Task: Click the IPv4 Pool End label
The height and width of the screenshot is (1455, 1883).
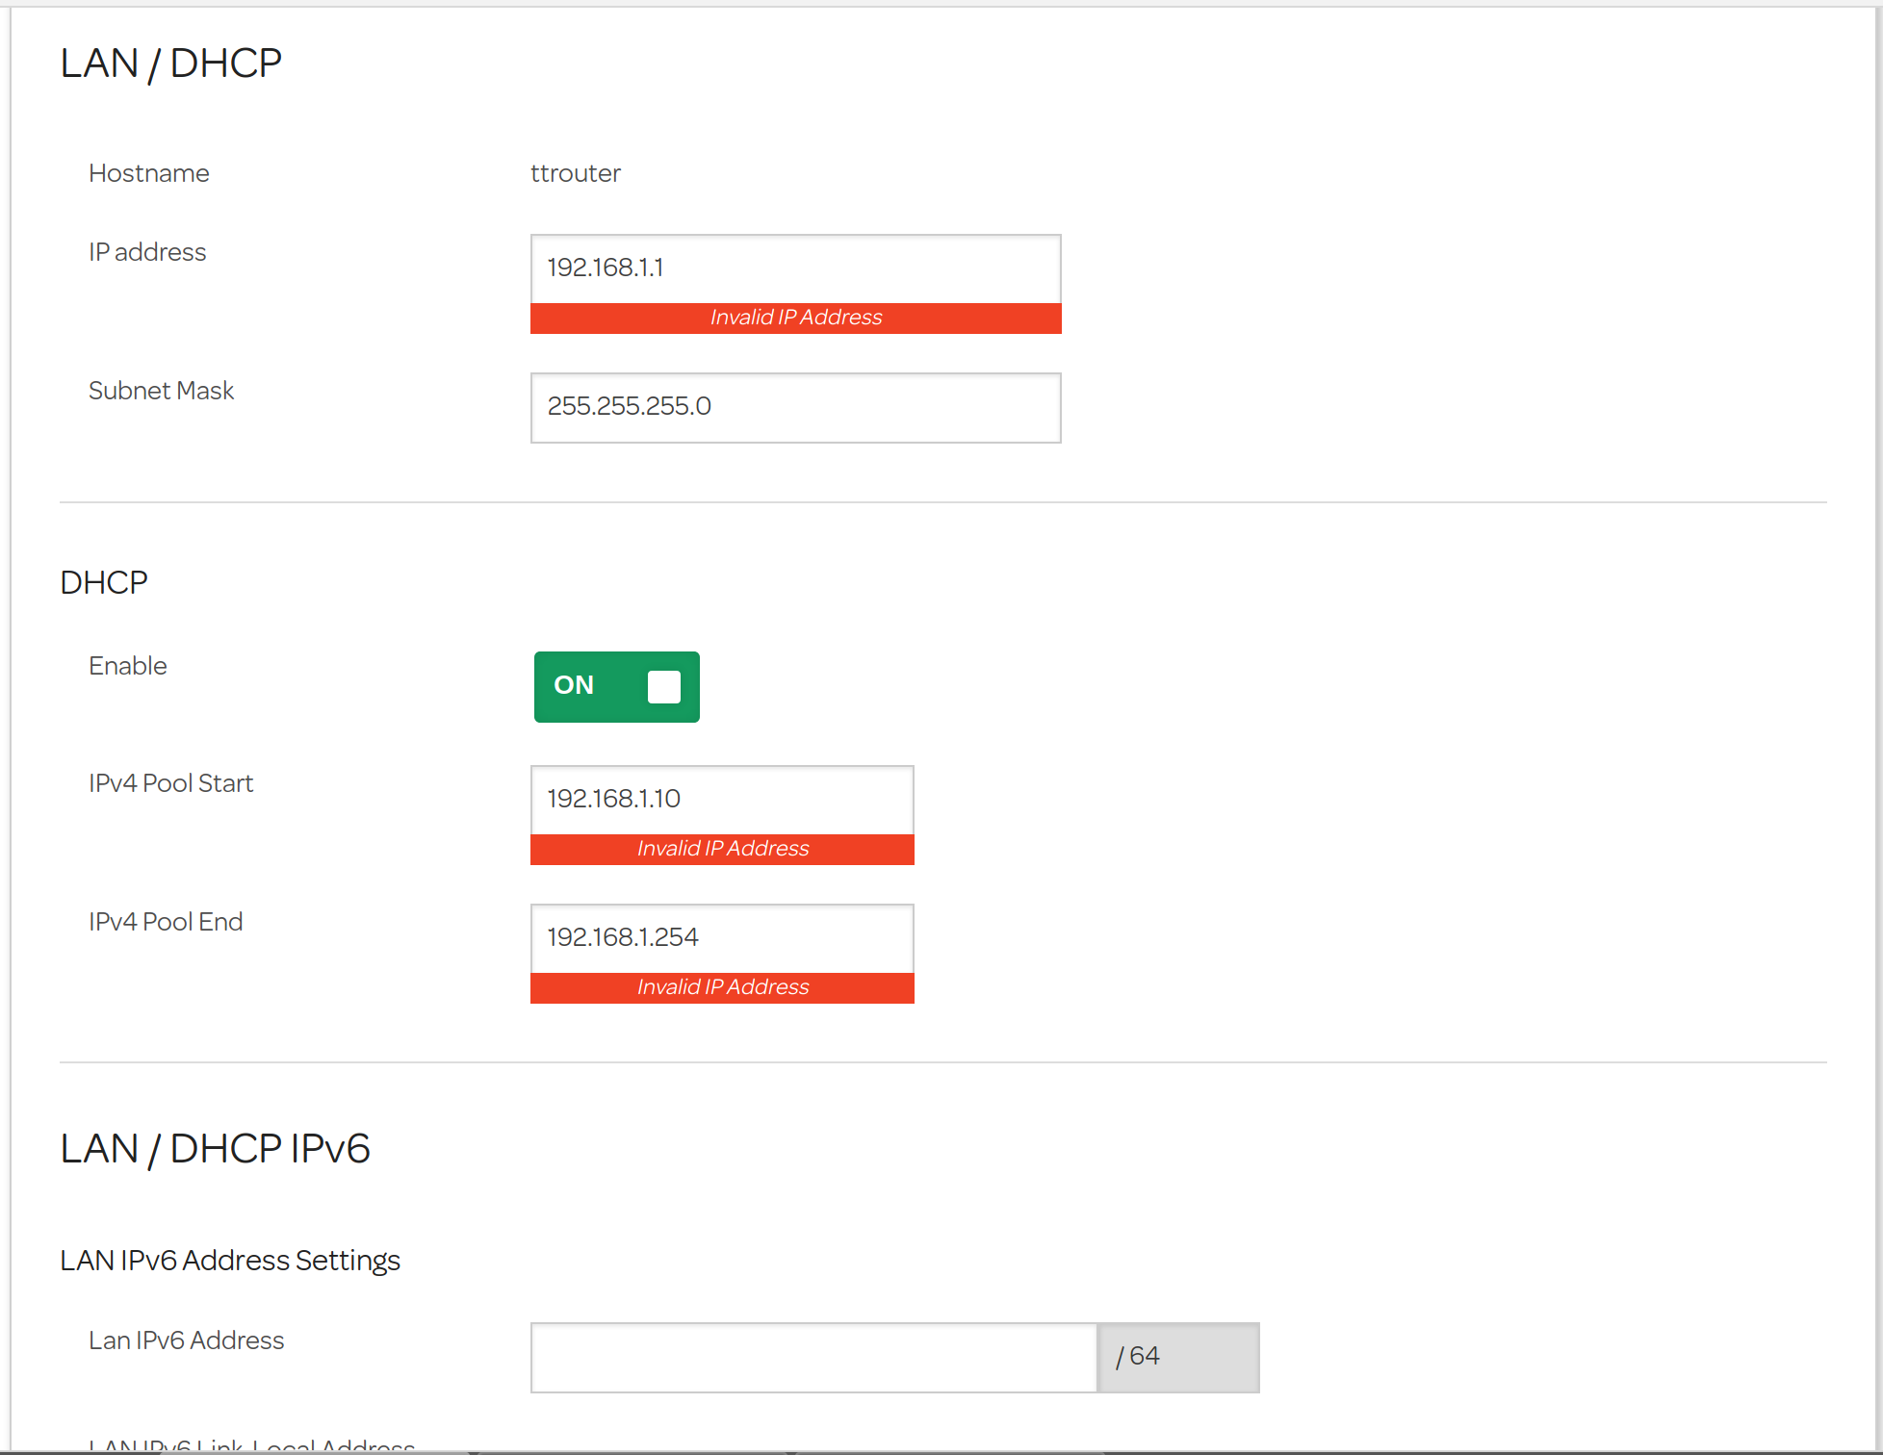Action: (x=166, y=922)
